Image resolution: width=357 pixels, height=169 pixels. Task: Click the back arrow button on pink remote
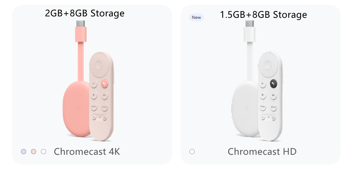94,84
